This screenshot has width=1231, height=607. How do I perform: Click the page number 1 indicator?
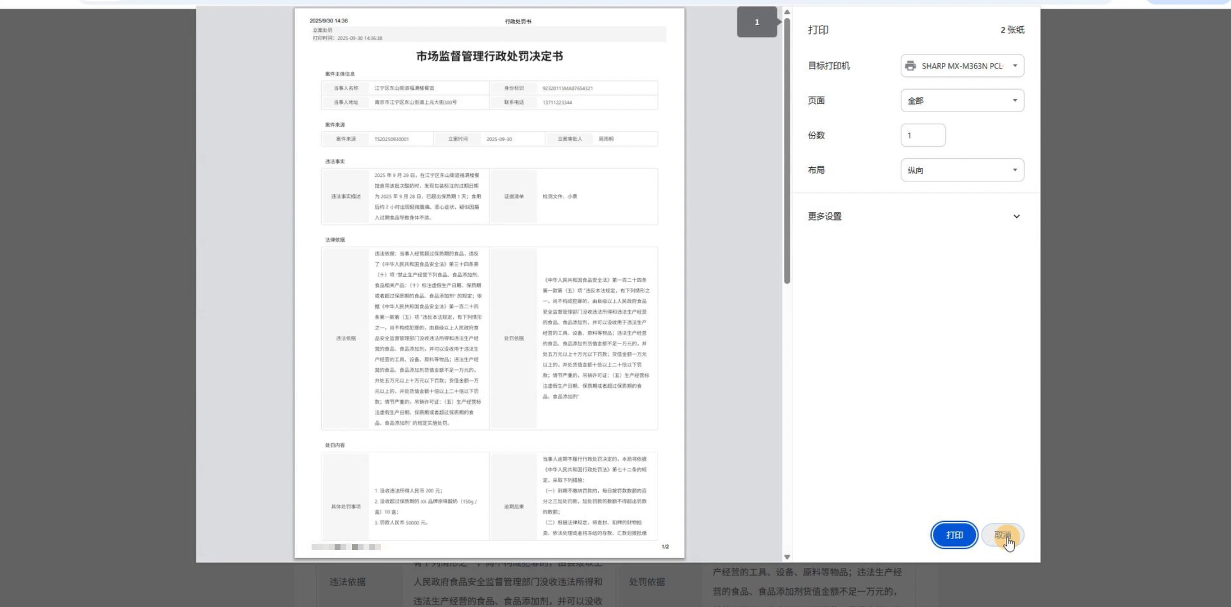click(x=757, y=22)
